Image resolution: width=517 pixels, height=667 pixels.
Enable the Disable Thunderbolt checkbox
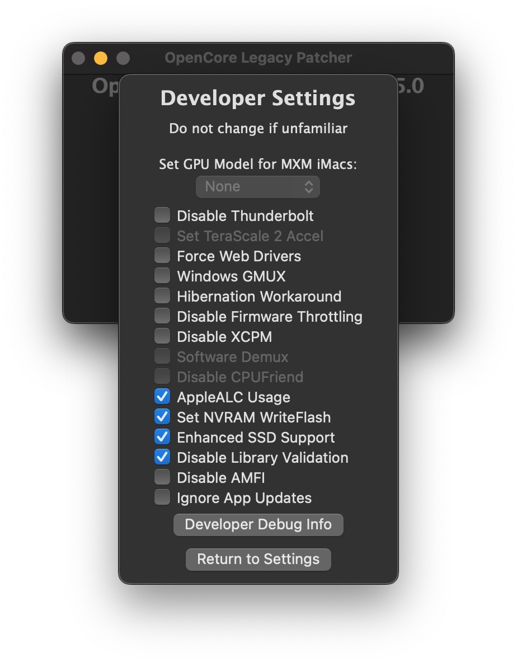click(162, 215)
